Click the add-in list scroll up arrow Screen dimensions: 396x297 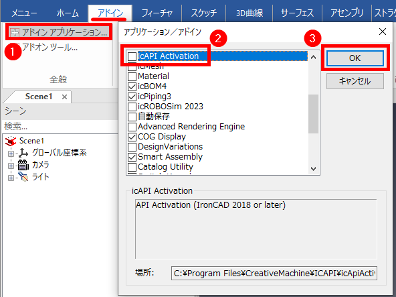tap(314, 57)
